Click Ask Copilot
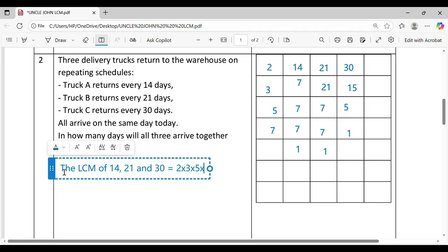The image size is (448, 252). click(159, 40)
